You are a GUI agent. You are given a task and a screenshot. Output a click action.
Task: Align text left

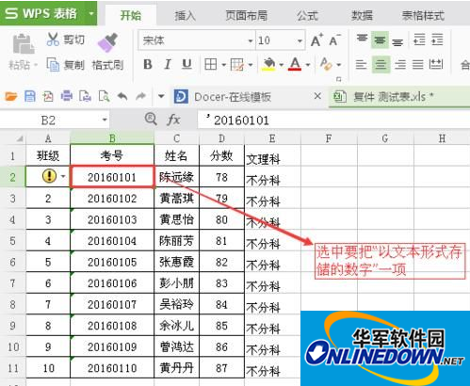pos(361,65)
